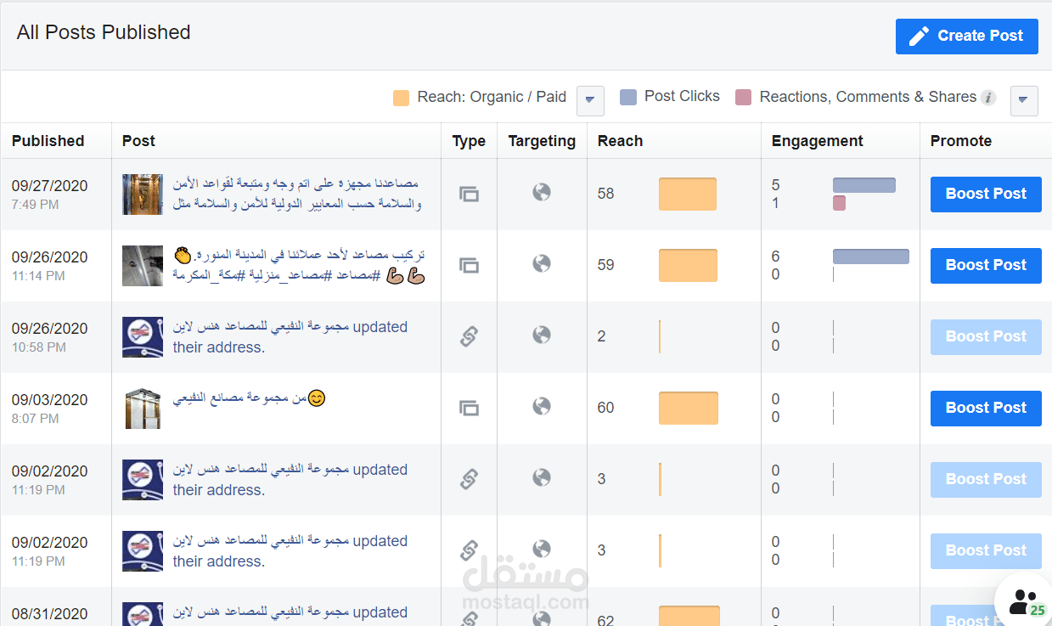Click the Post column header
The height and width of the screenshot is (626, 1052).
[138, 141]
